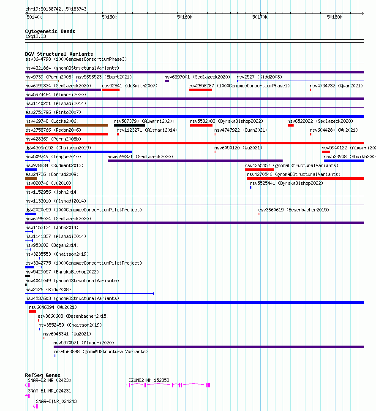
Task: Select nsv1152956 (John2014) label
Action: coord(52,192)
